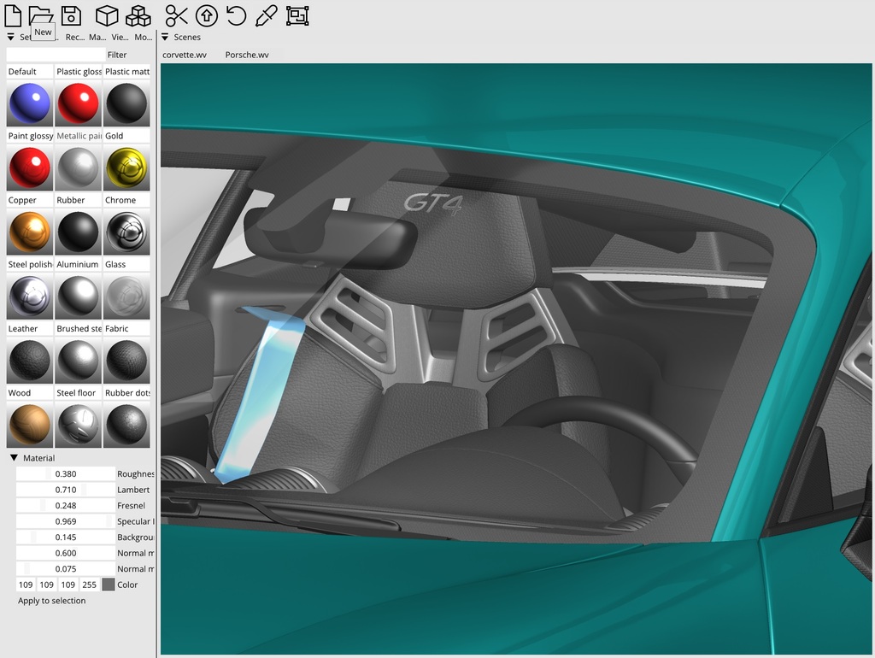The width and height of the screenshot is (875, 658).
Task: Click the Roughness slider
Action: pyautogui.click(x=66, y=474)
